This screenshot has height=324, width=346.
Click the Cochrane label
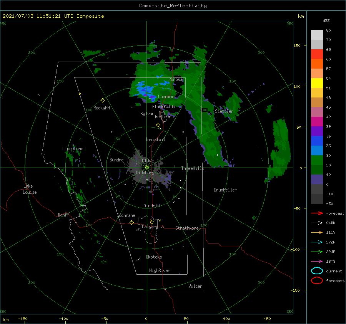(126, 215)
